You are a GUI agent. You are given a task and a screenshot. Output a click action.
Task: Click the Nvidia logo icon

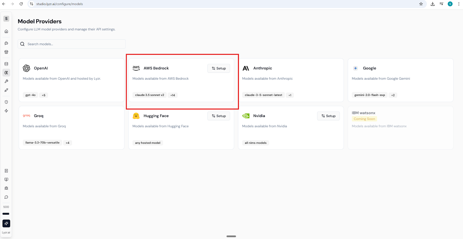(246, 116)
